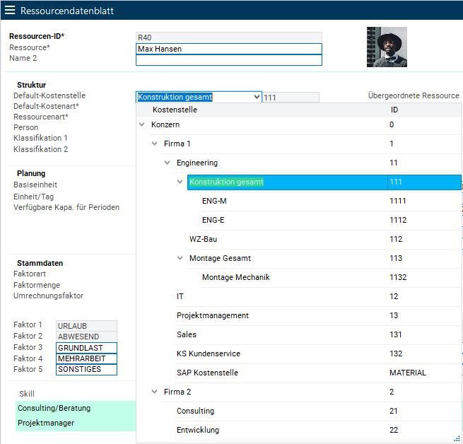Collapse the Konstruktion gesamt chevron
The image size is (463, 444).
tap(180, 182)
